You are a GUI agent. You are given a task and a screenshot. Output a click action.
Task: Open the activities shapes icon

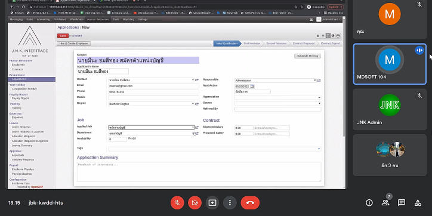[x=418, y=203]
